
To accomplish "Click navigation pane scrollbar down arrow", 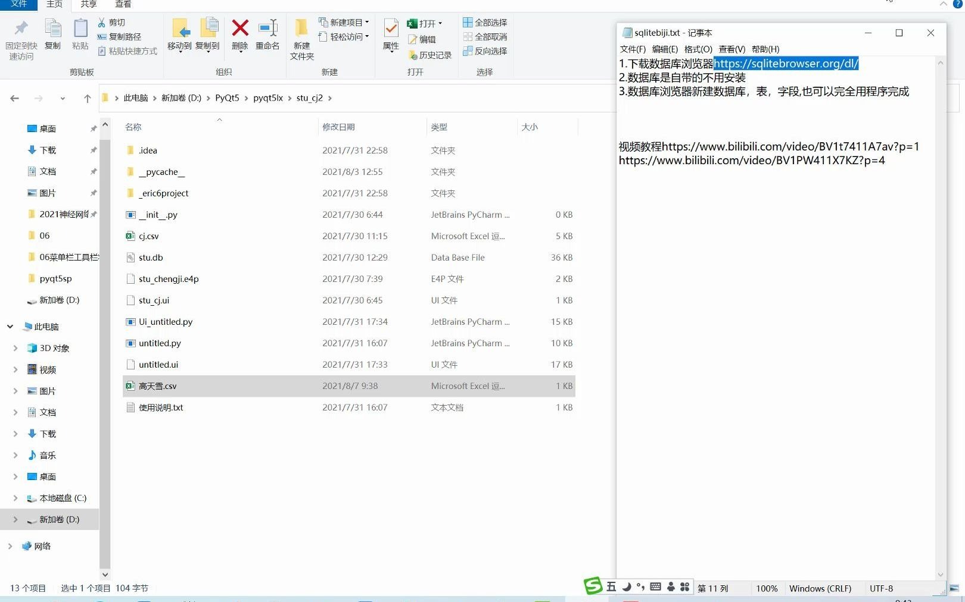I will (x=105, y=575).
